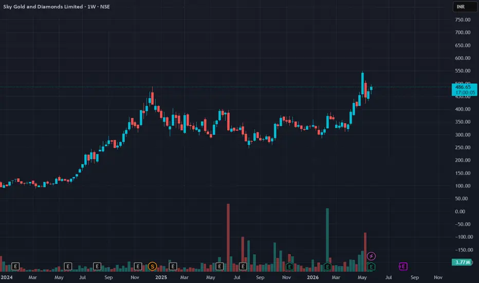Open the green E marker near Nov 2025
Image resolution: width=479 pixels, height=283 pixels.
click(x=289, y=267)
